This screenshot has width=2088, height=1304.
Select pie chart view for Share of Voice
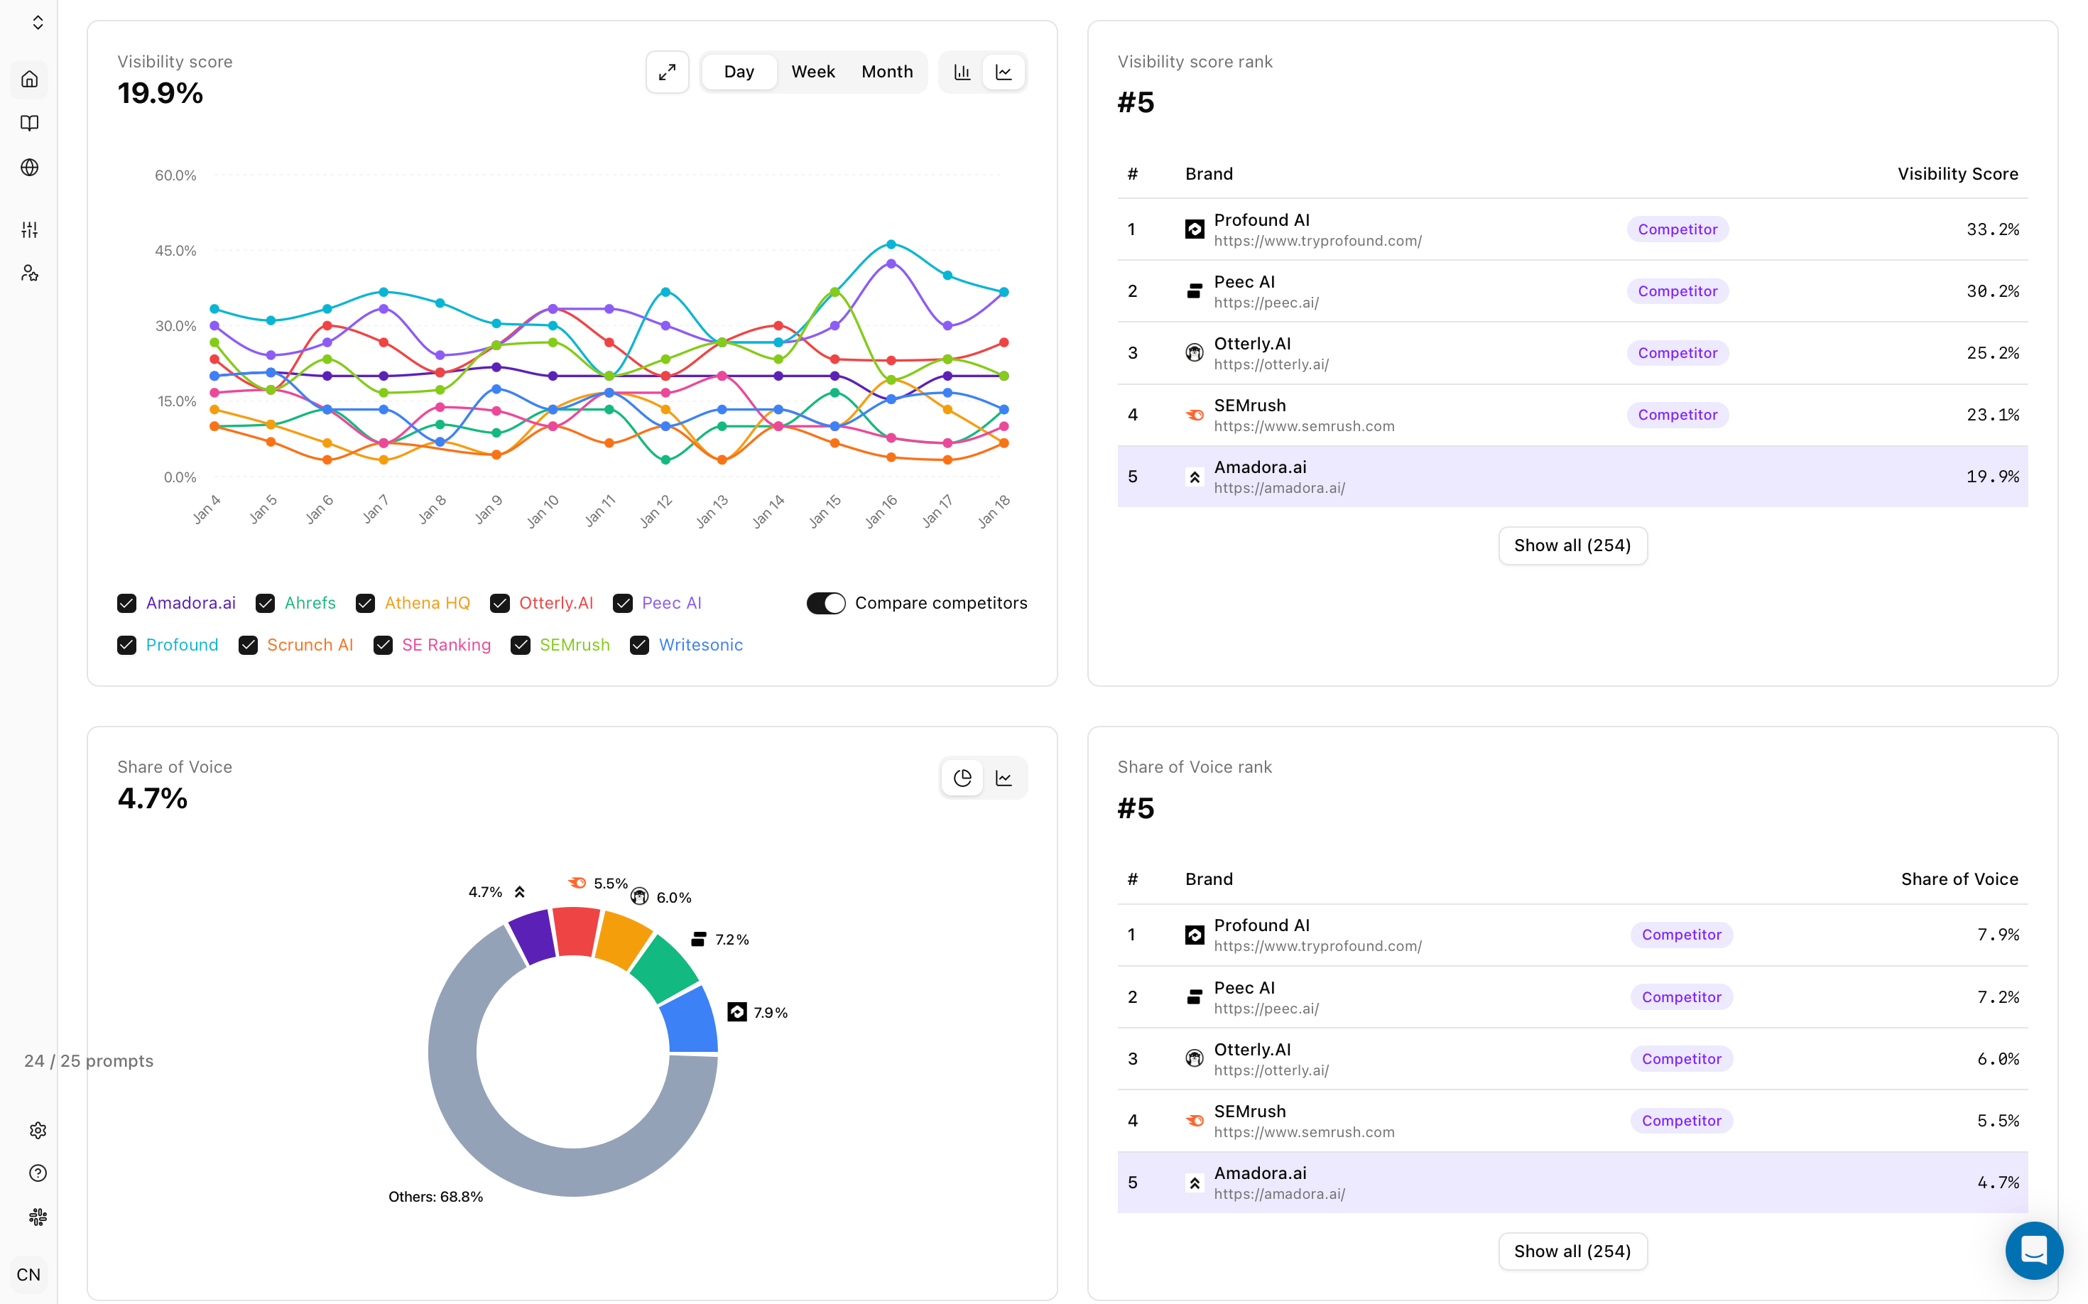pos(962,778)
